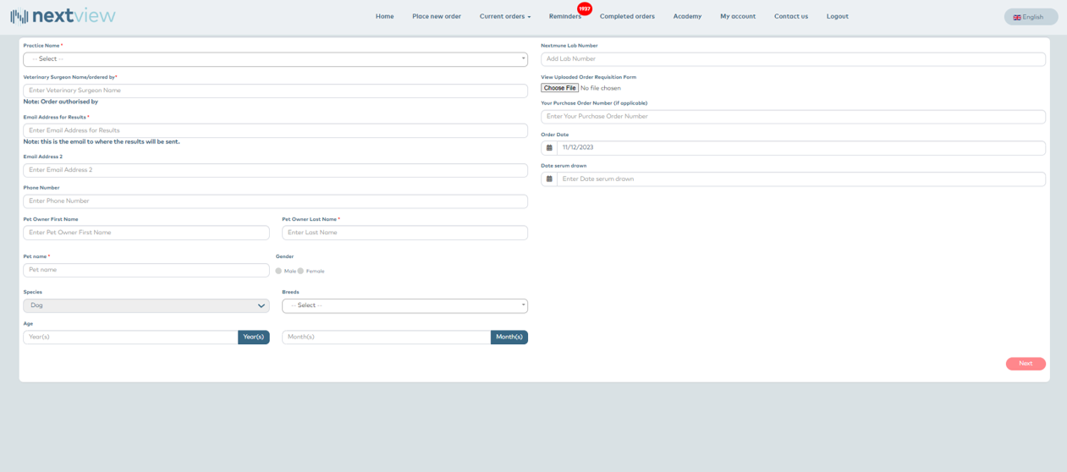
Task: Click the Veterinary Surgeon Name field
Action: click(275, 91)
